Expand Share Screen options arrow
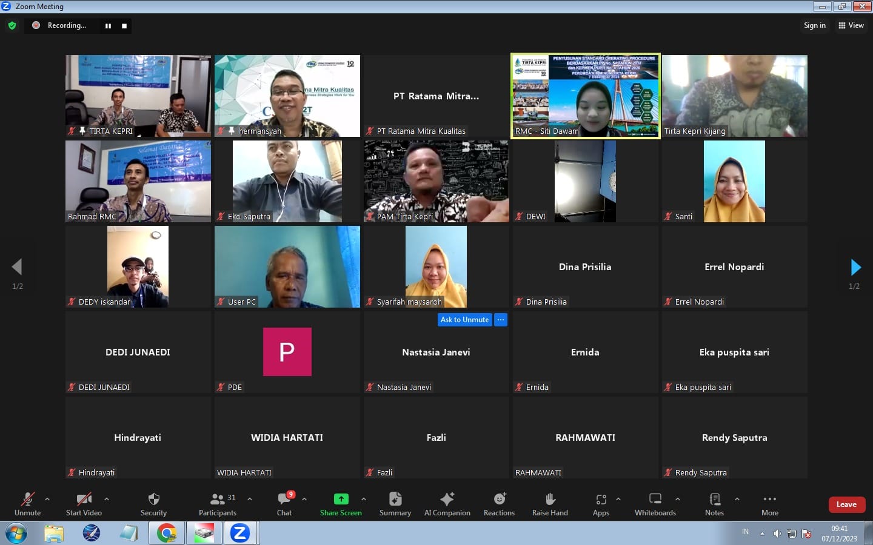The width and height of the screenshot is (873, 545). pyautogui.click(x=364, y=499)
